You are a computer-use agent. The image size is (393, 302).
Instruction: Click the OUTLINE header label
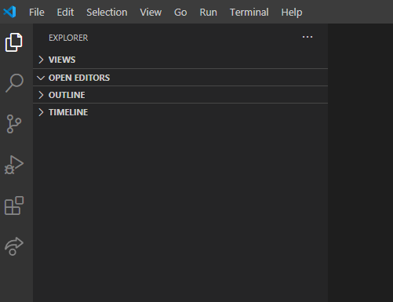(x=67, y=95)
